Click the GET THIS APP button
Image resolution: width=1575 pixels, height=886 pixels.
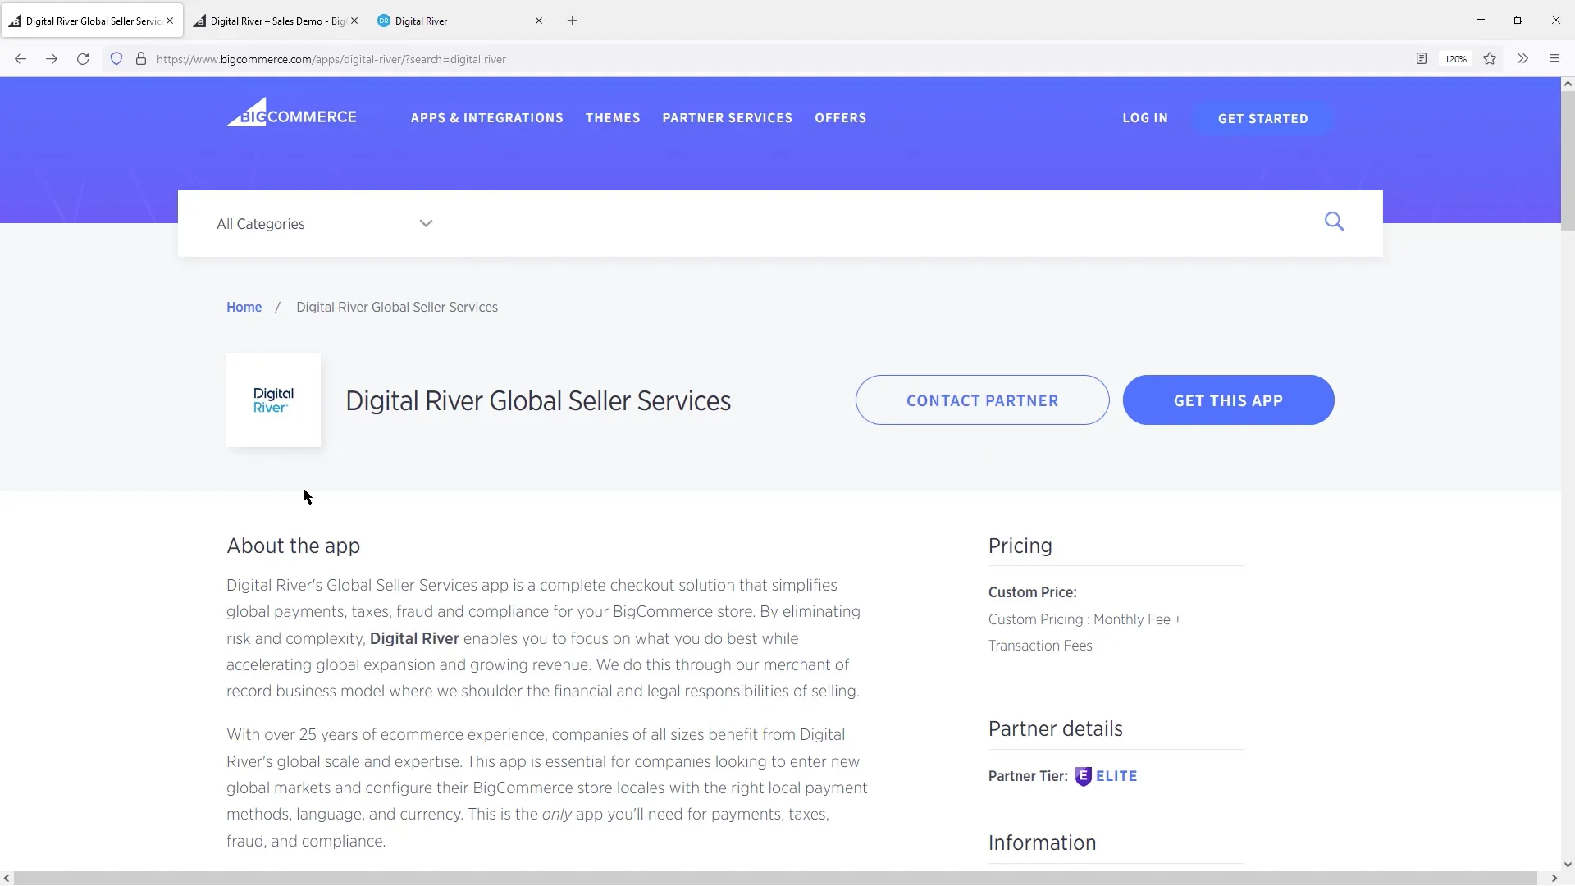(x=1228, y=400)
